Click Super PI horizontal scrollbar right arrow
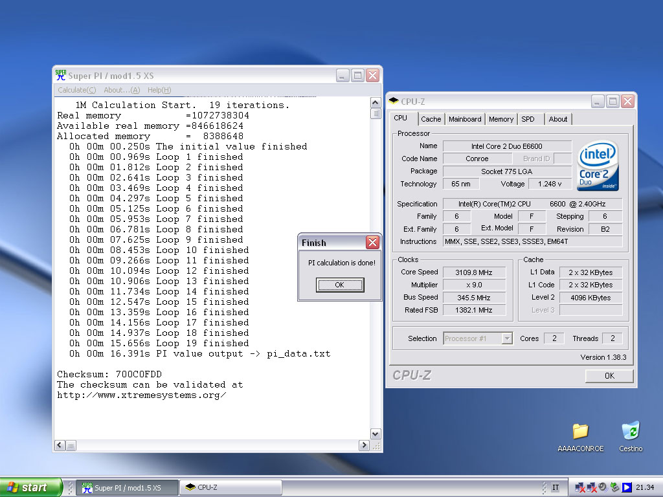Image resolution: width=663 pixels, height=497 pixels. [x=364, y=445]
